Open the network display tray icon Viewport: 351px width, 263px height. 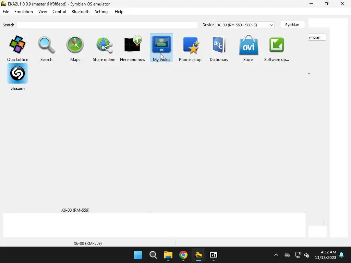click(x=298, y=255)
